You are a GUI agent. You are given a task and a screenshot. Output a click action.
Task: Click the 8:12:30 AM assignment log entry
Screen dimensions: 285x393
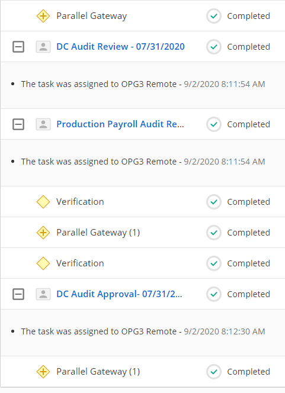[x=143, y=331]
